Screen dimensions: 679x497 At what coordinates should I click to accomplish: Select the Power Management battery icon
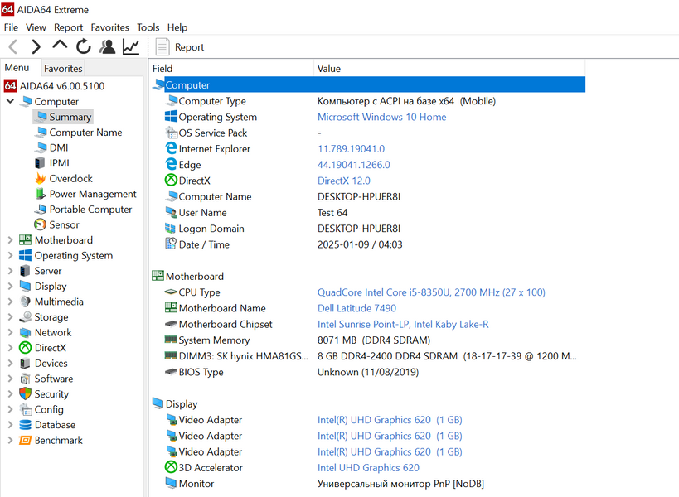pos(41,194)
